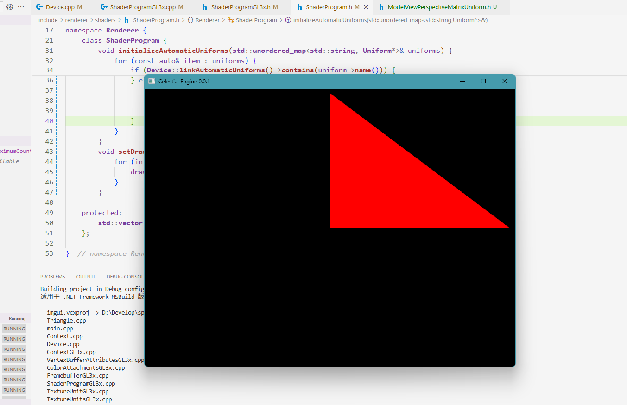Click ShaderProgramGL3x.cpp in the build output
Image resolution: width=627 pixels, height=405 pixels.
[x=81, y=383]
